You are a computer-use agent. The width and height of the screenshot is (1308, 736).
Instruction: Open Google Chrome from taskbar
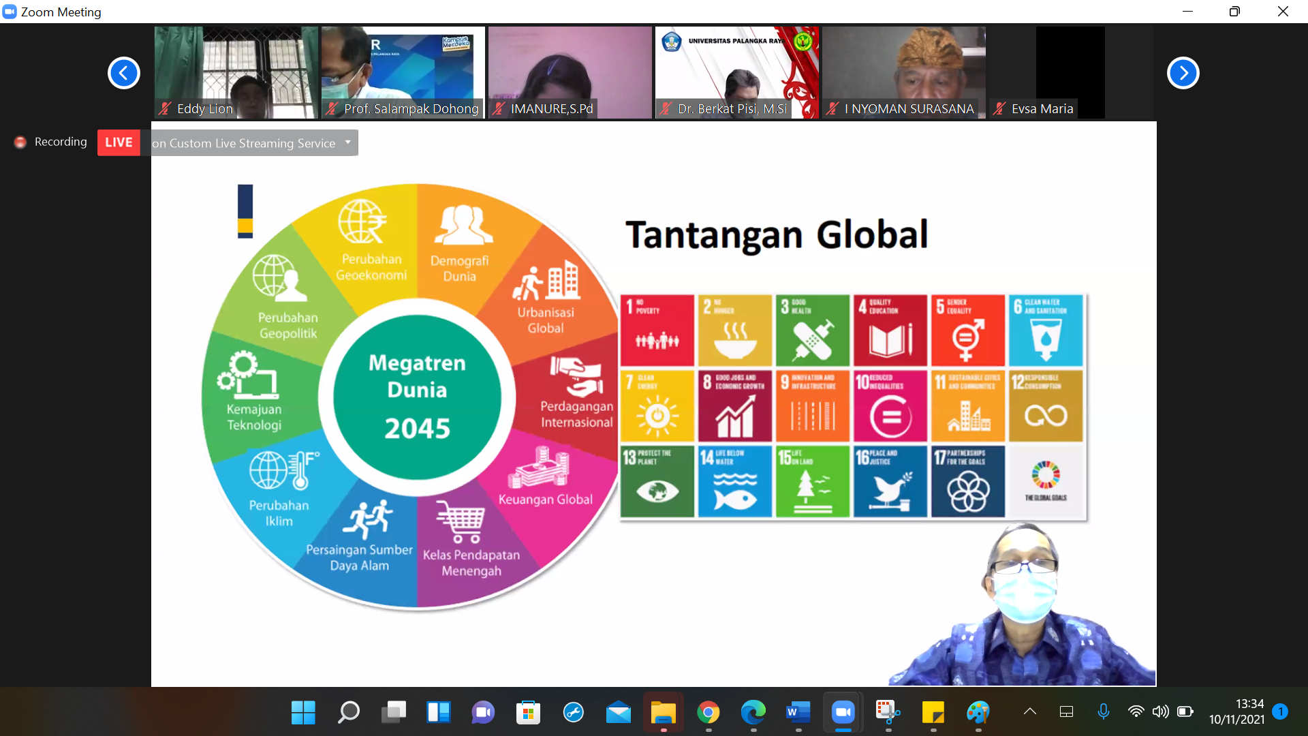pyautogui.click(x=708, y=712)
